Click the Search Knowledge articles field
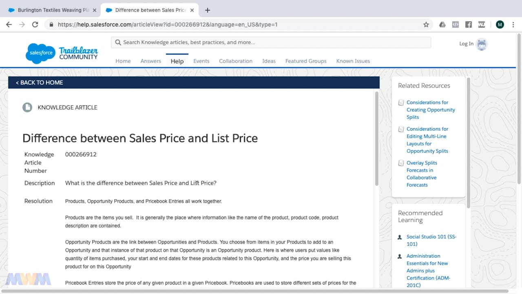522x294 pixels. [x=271, y=42]
